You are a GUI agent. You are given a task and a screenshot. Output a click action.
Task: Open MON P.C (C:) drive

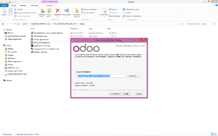(x=13, y=68)
